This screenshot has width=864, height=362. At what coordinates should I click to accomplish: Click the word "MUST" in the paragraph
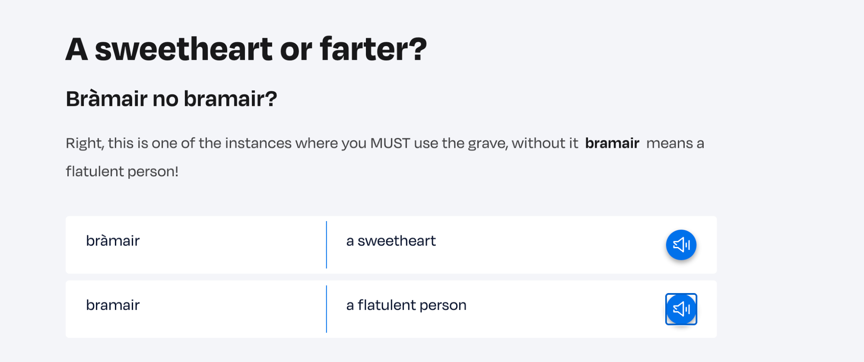click(390, 143)
